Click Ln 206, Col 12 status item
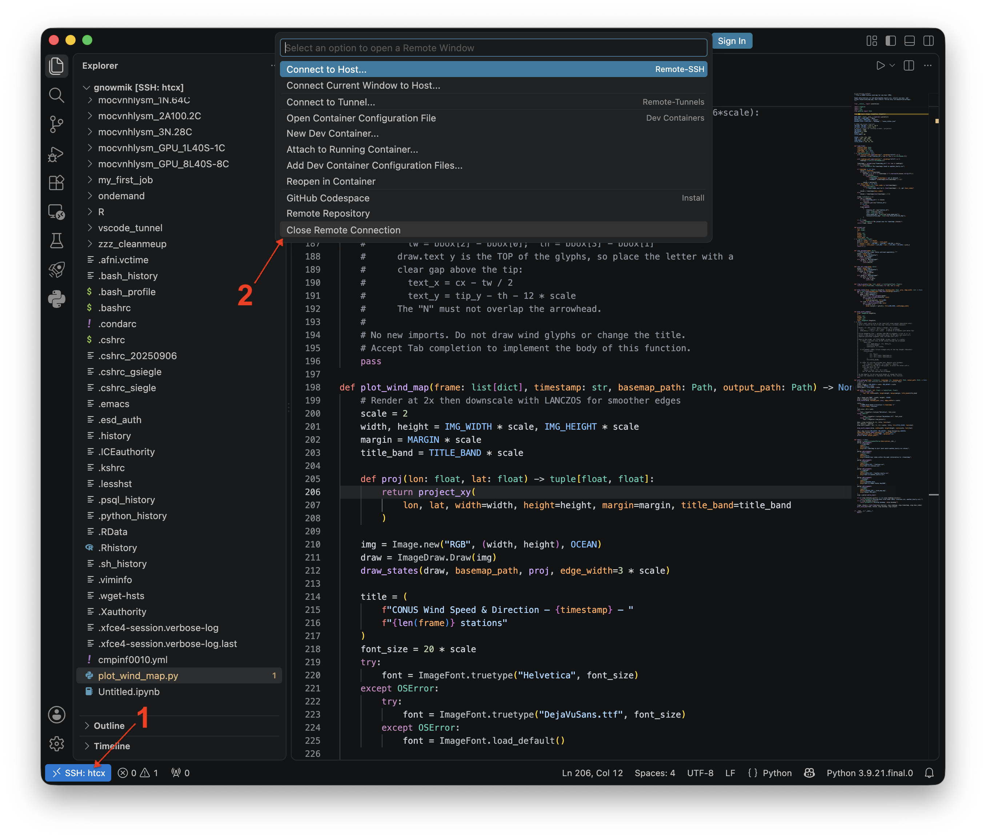Screen dimensions: 986x839 tap(592, 773)
